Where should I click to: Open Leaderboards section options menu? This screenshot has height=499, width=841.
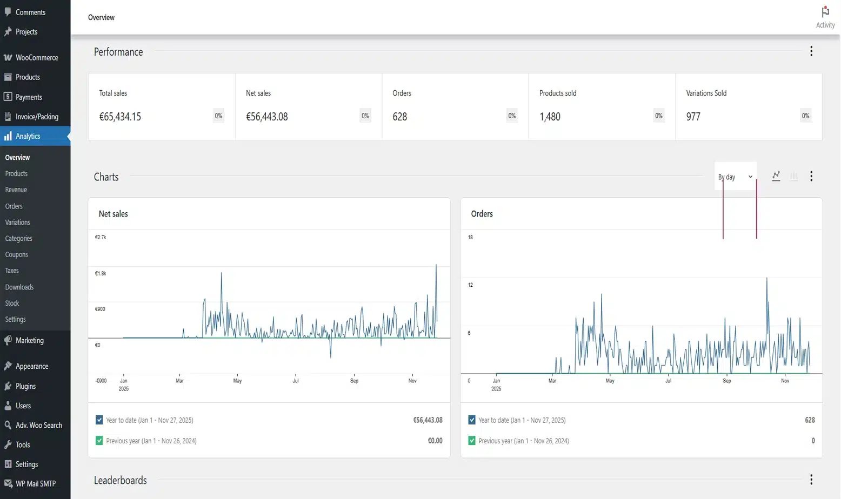click(x=811, y=480)
